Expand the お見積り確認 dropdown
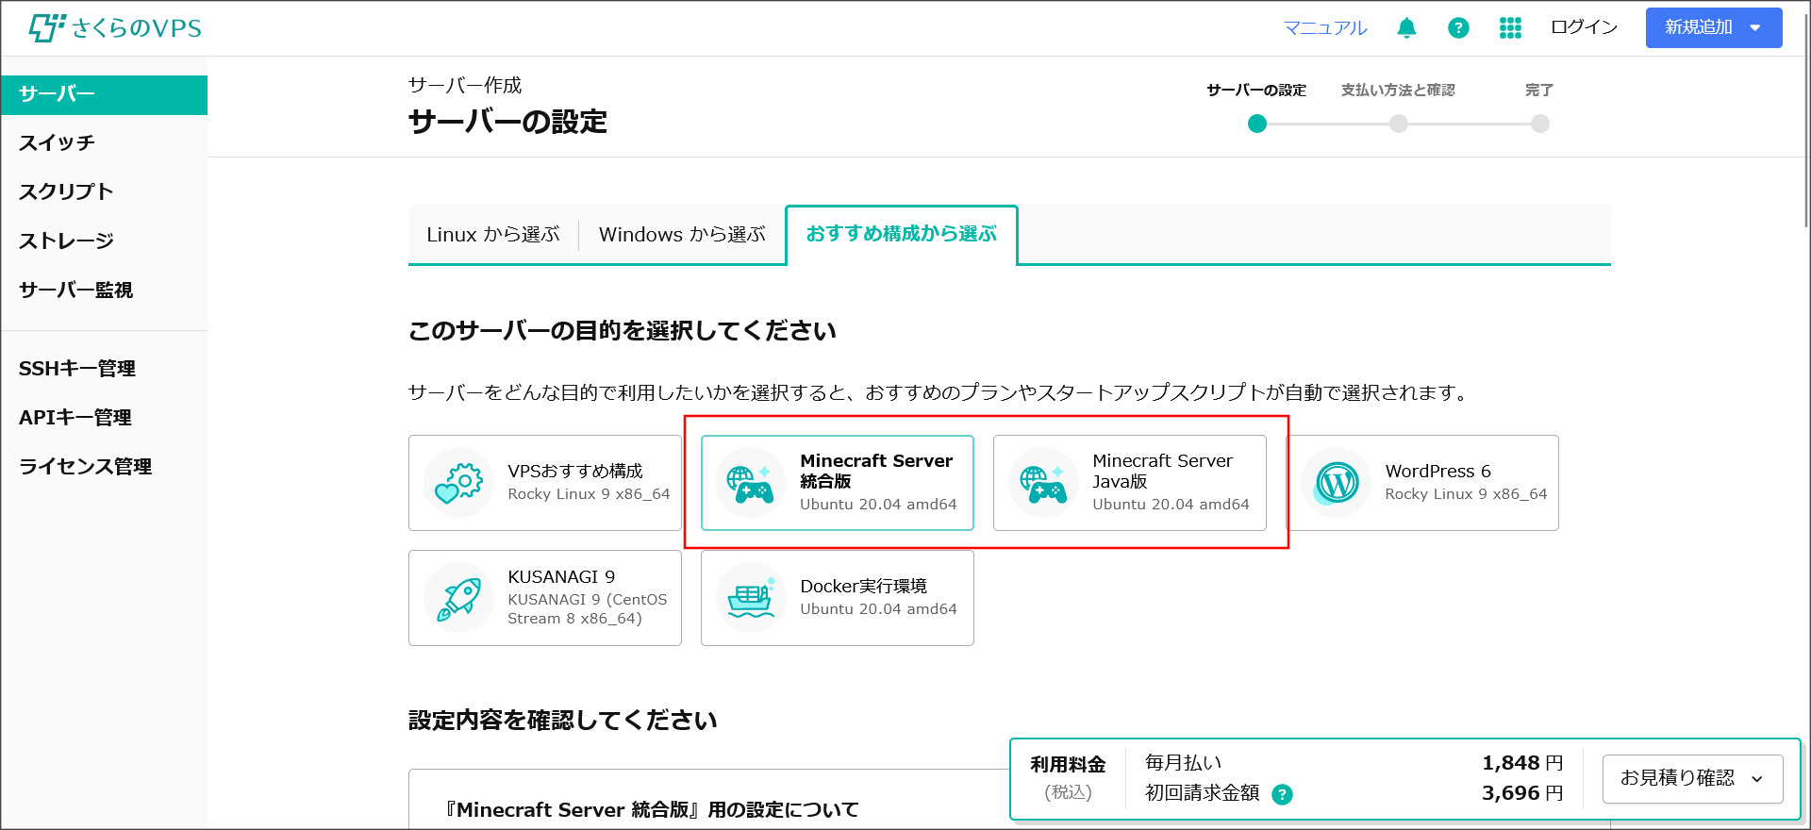The height and width of the screenshot is (830, 1811). [x=1692, y=778]
